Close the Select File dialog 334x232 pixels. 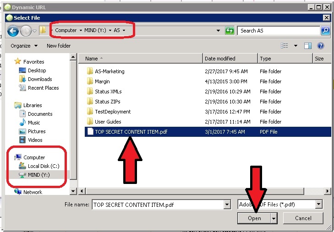click(x=327, y=18)
